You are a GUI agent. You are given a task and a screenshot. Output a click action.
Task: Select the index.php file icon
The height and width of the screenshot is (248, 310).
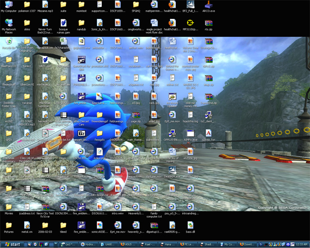pyautogui.click(x=99, y=154)
